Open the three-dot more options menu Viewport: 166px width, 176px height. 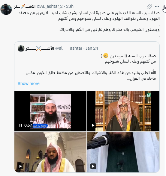point(157,7)
